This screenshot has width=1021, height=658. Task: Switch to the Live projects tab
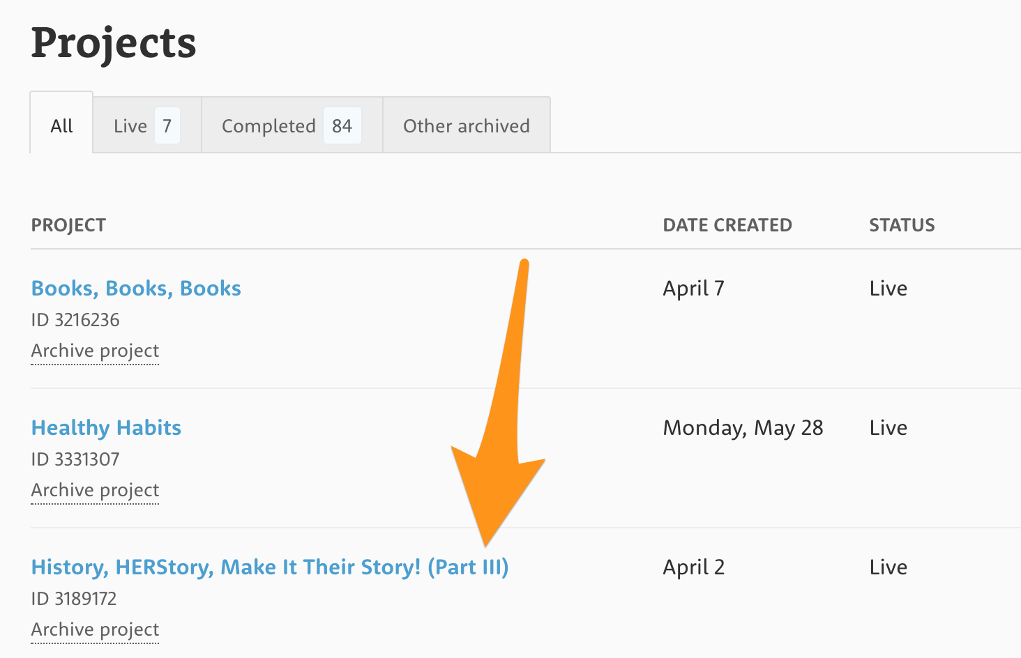pyautogui.click(x=147, y=125)
